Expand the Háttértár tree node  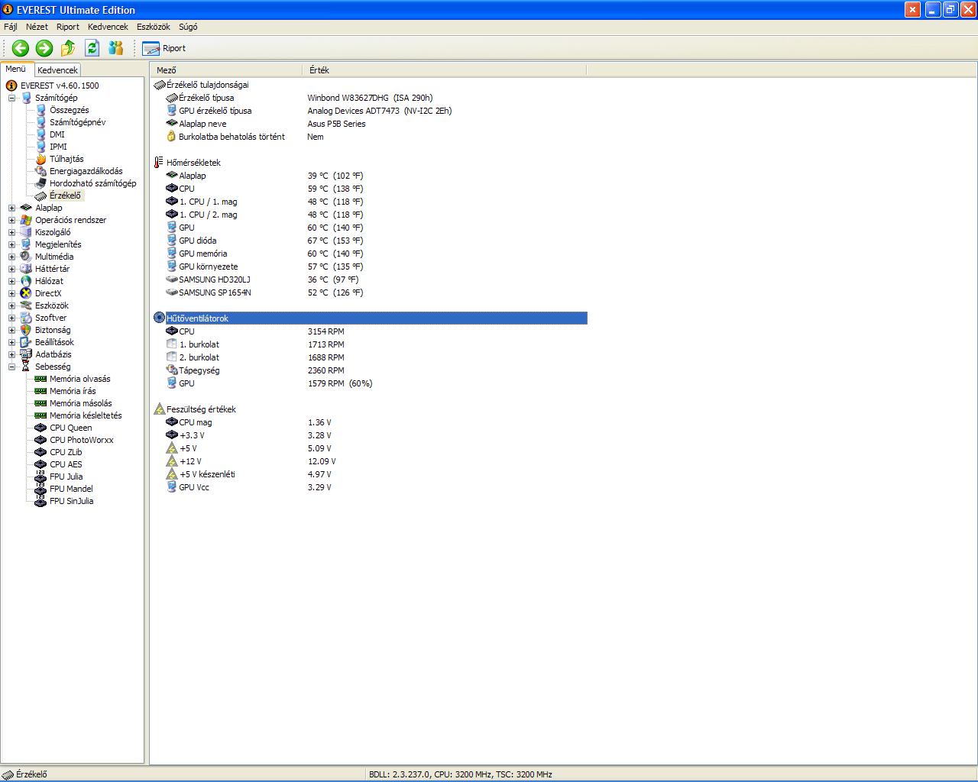pos(11,269)
